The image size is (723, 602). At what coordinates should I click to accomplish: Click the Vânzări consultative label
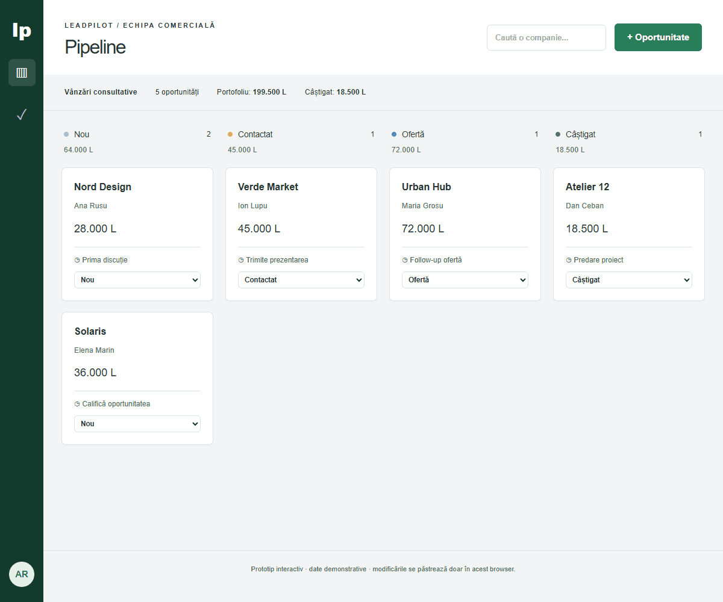pyautogui.click(x=101, y=92)
